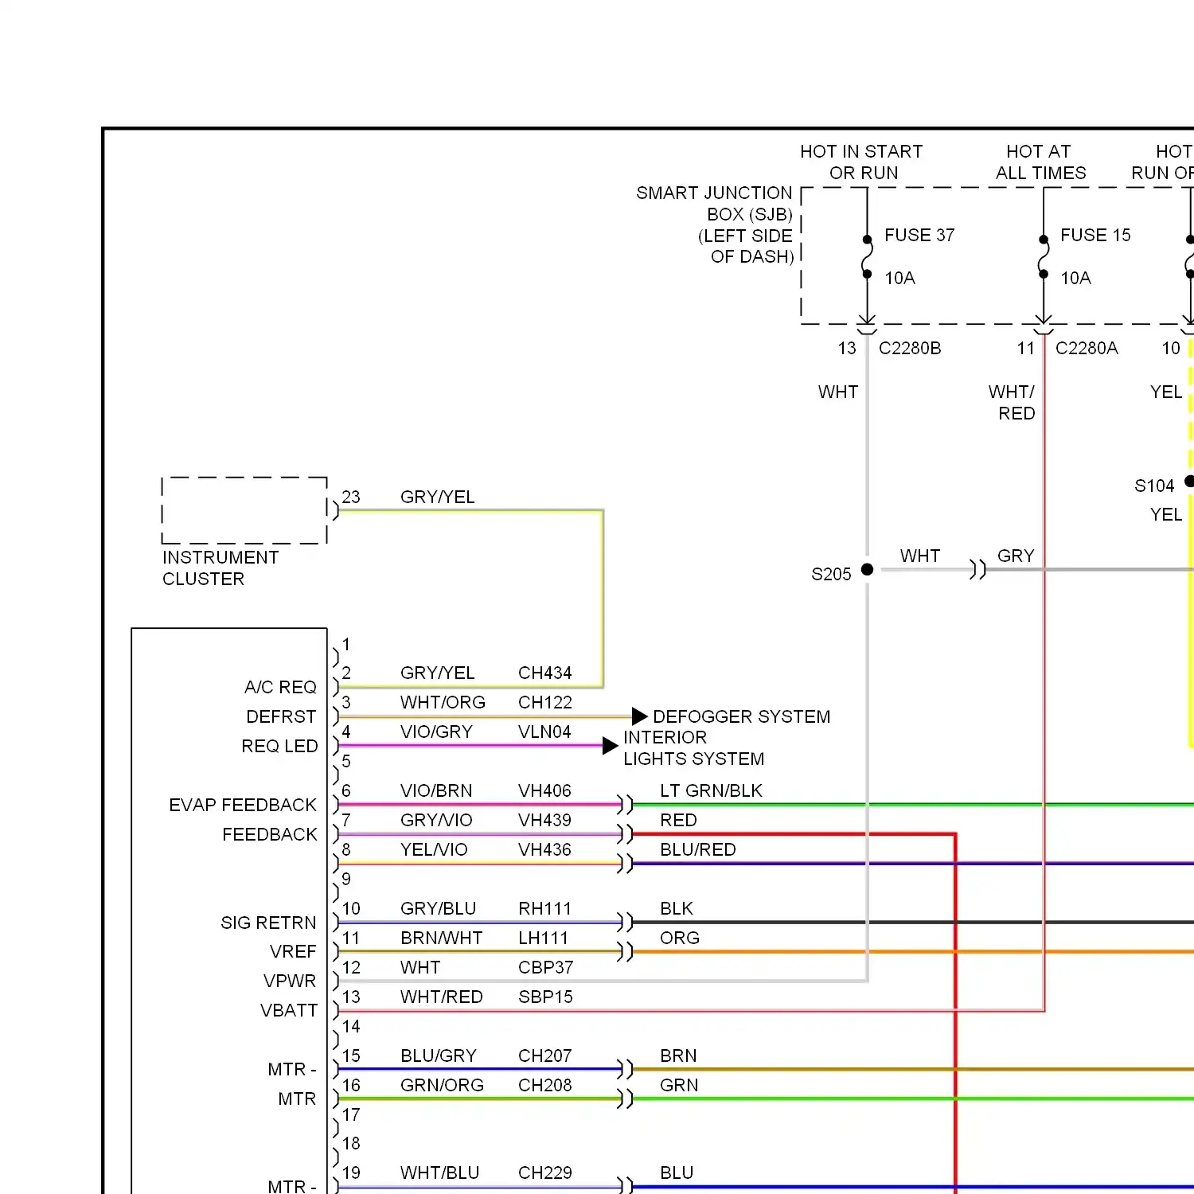1194x1194 pixels.
Task: Click the WHT/ORG wire label
Action: (x=443, y=702)
